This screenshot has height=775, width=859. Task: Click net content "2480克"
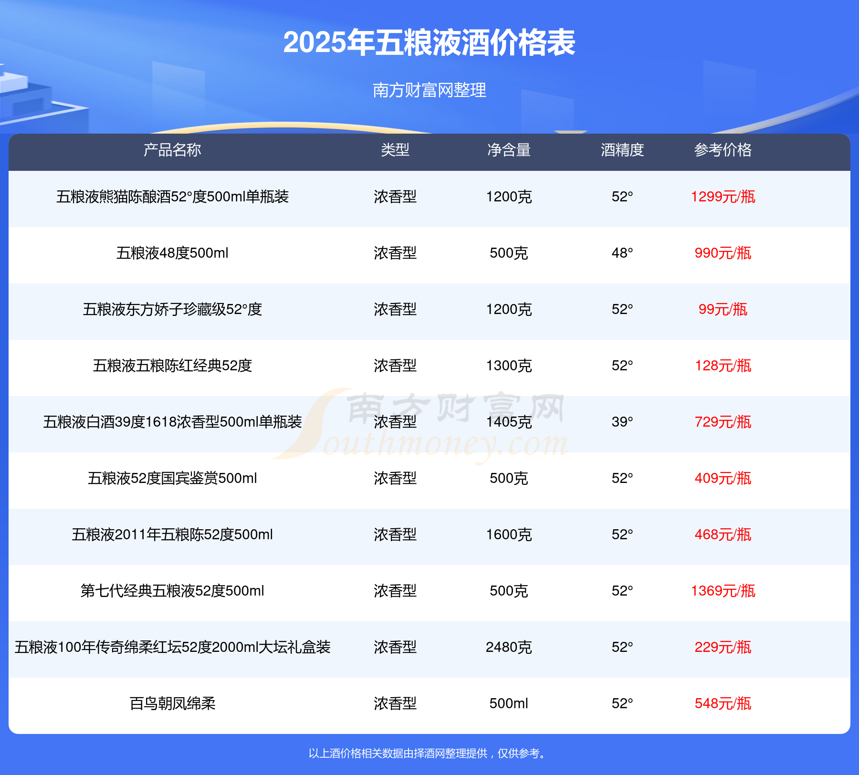tap(509, 647)
